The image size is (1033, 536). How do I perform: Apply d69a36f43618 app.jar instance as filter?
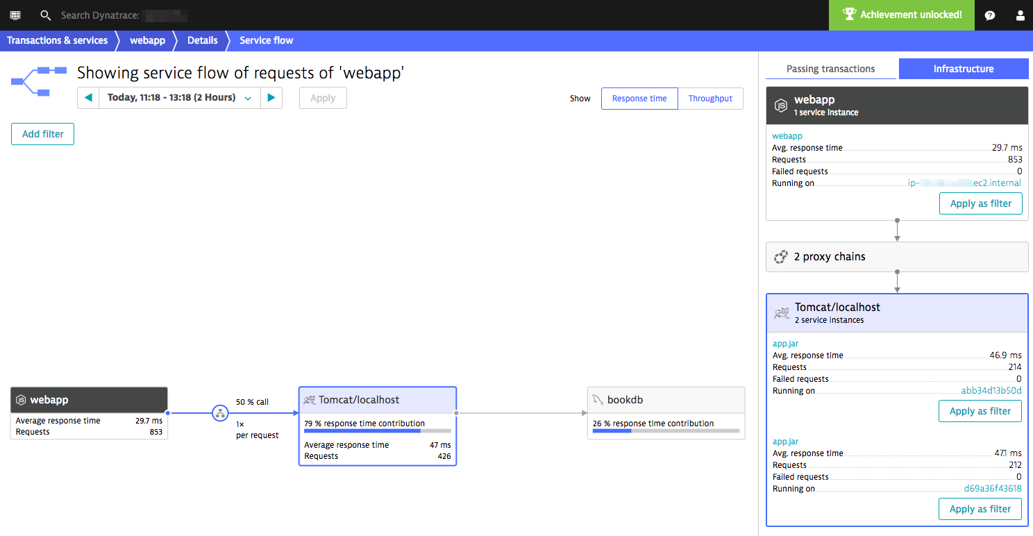click(x=980, y=509)
